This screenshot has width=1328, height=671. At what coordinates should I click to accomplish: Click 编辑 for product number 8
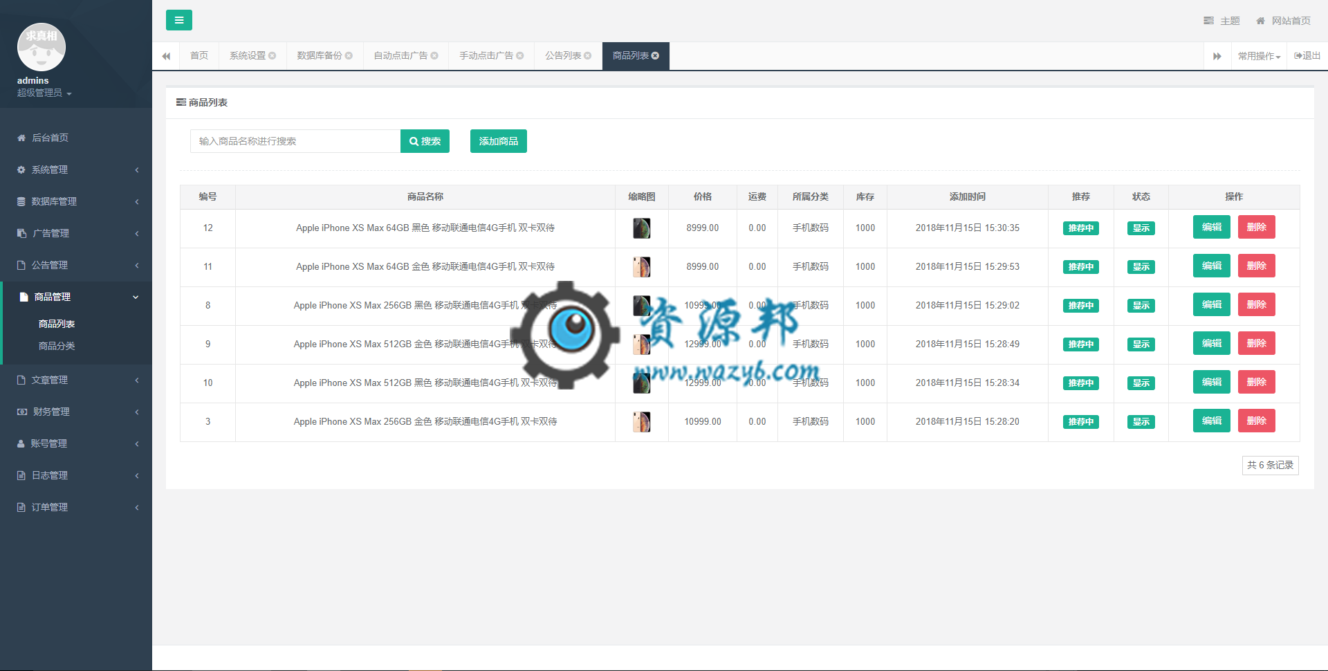[1212, 304]
